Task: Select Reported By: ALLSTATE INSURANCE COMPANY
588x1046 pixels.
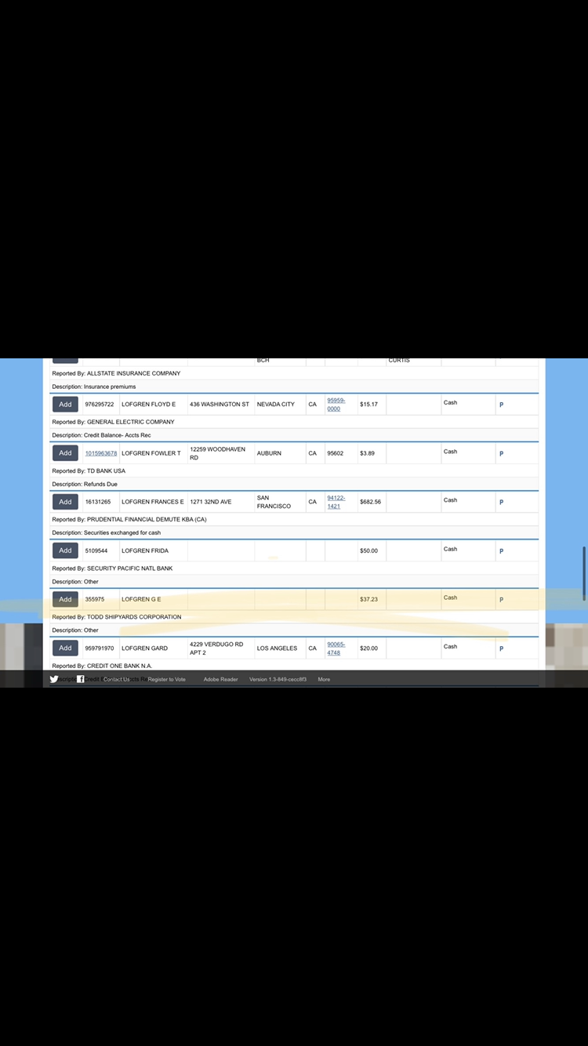Action: tap(116, 373)
